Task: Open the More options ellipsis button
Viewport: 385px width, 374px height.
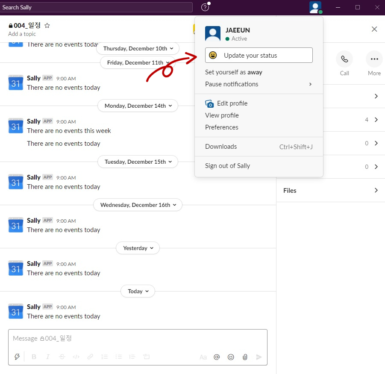Action: [374, 59]
